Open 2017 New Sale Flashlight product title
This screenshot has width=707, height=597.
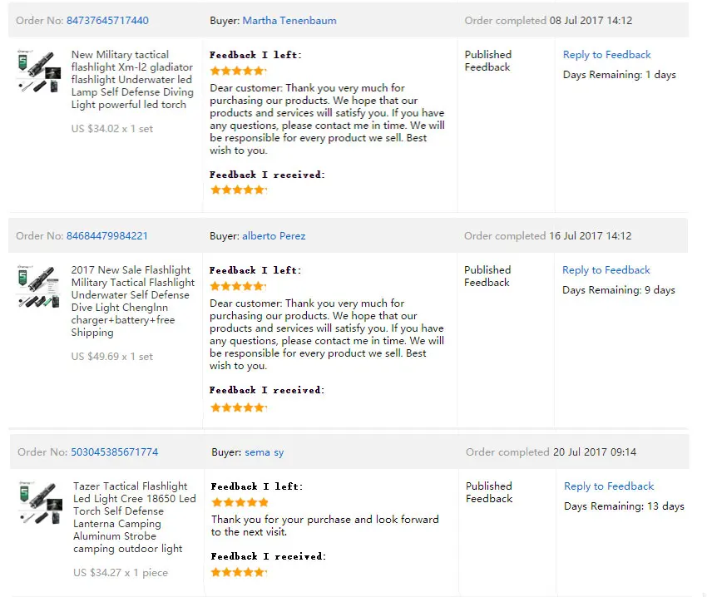tap(132, 301)
